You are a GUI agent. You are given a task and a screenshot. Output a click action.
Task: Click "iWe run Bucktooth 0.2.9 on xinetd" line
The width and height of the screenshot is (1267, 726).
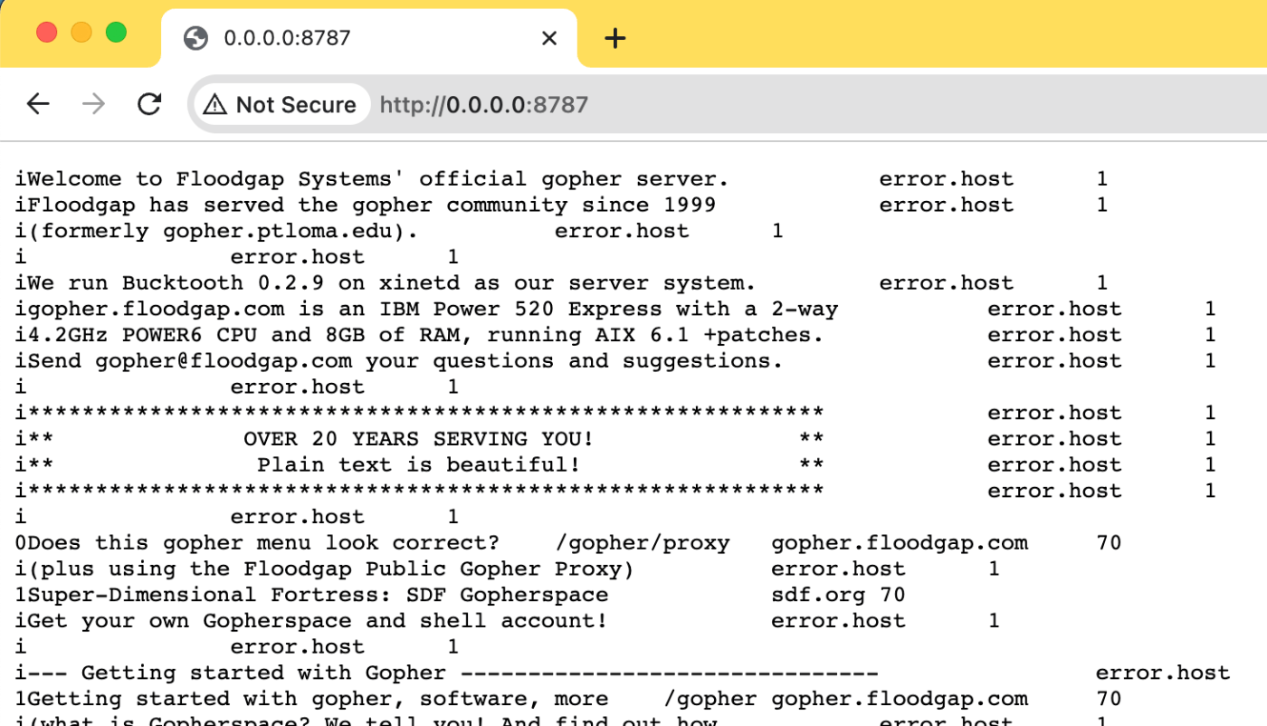[386, 283]
